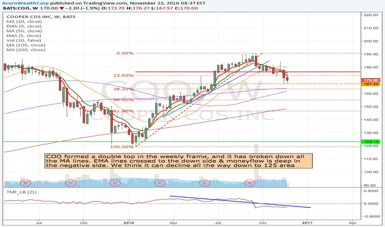Click the H:176.27 high value
385x227 pixels.
point(138,8)
